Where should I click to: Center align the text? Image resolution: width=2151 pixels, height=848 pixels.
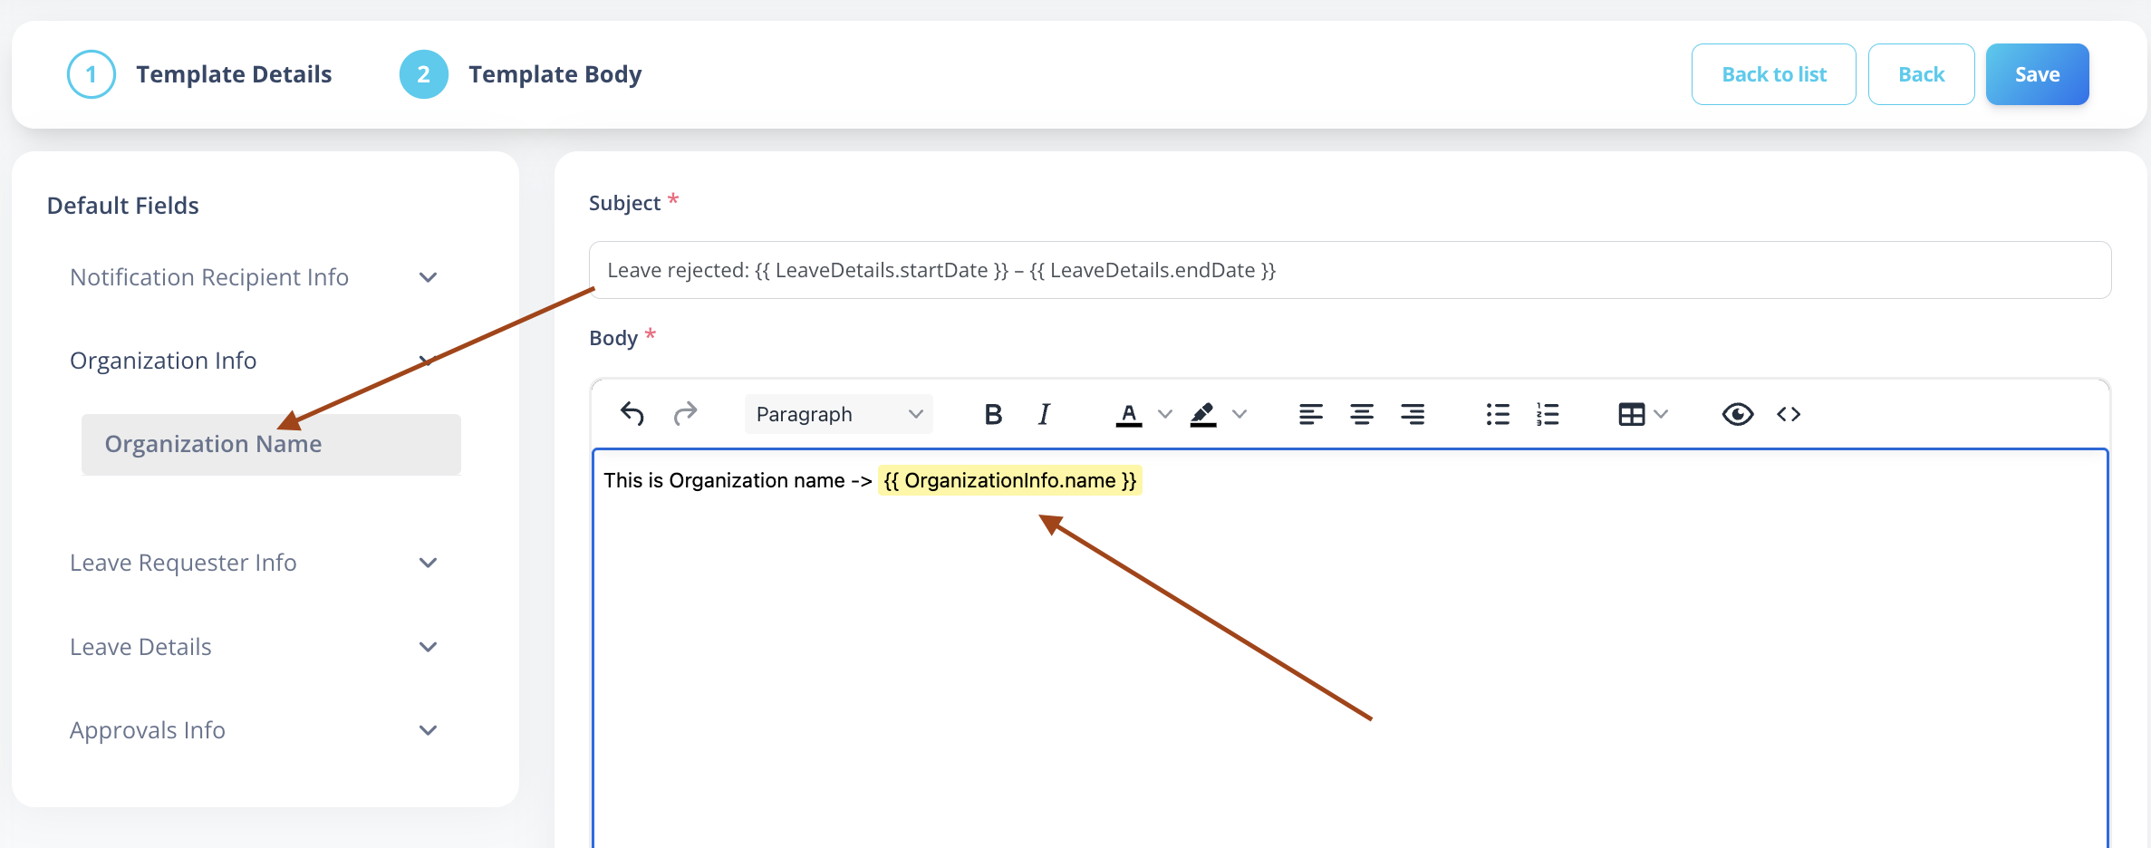point(1361,414)
